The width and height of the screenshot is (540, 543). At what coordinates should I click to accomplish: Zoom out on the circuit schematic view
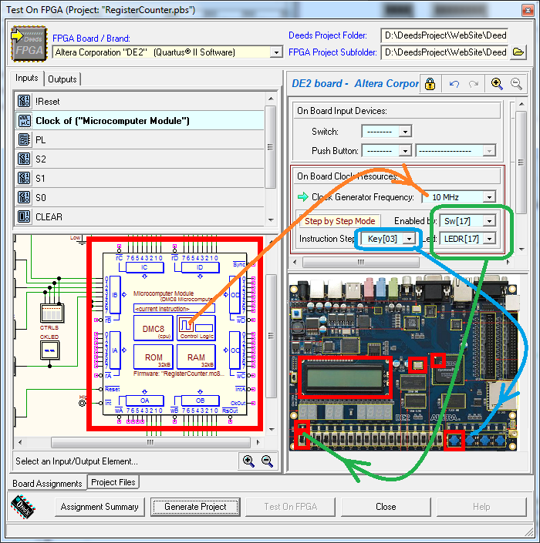pos(267,461)
